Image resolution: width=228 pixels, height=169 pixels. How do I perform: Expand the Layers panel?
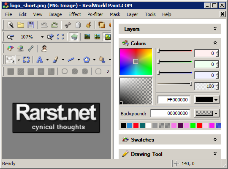click(x=215, y=29)
